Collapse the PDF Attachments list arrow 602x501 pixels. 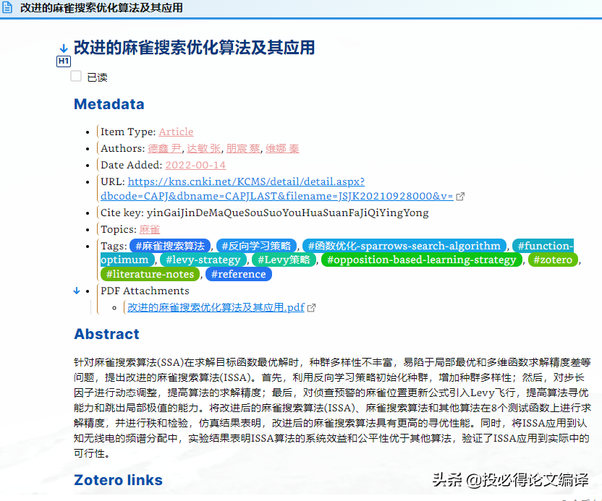coord(76,290)
